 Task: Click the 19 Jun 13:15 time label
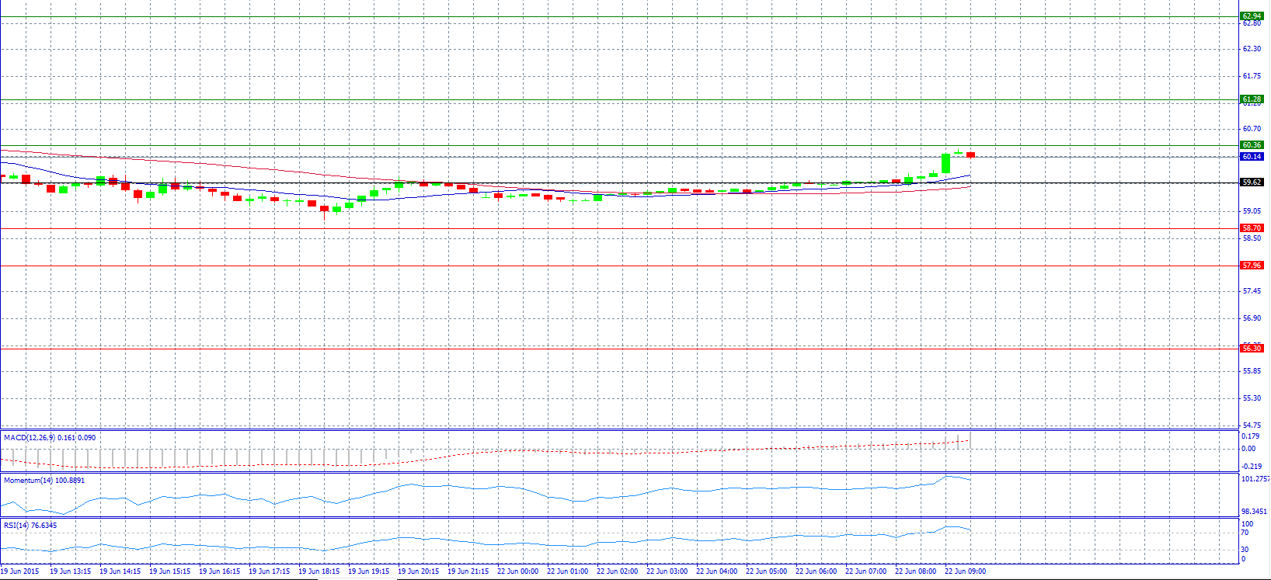click(x=70, y=571)
